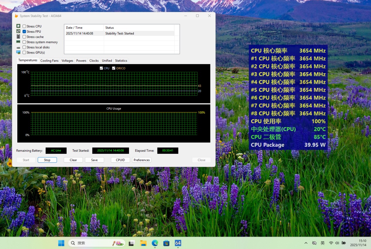Click the volume icon in the system tray
Image resolution: width=371 pixels, height=249 pixels.
[x=337, y=243]
